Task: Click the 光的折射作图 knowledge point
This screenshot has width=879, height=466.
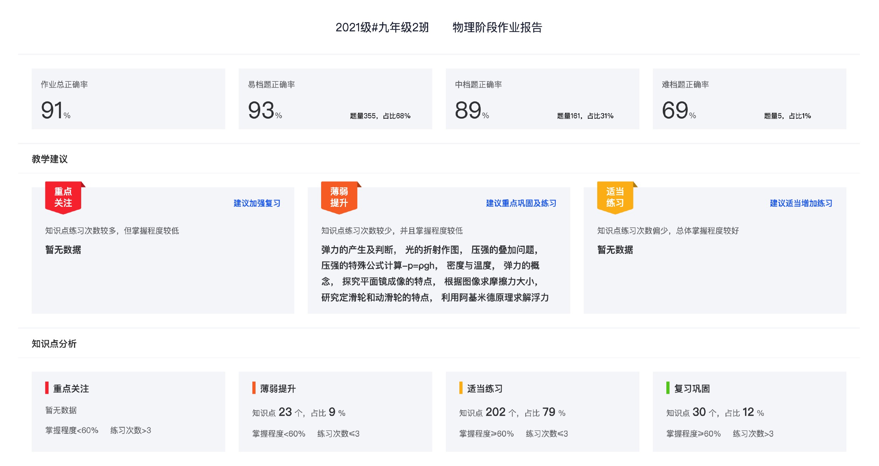Action: pyautogui.click(x=432, y=250)
